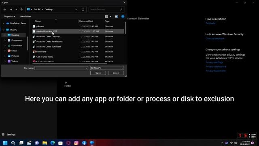Expand the Music tree node
This screenshot has height=146, width=259.
(5, 51)
